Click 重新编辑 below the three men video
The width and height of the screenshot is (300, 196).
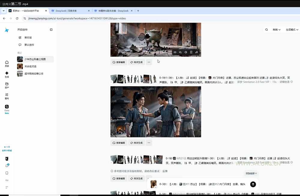[118, 143]
